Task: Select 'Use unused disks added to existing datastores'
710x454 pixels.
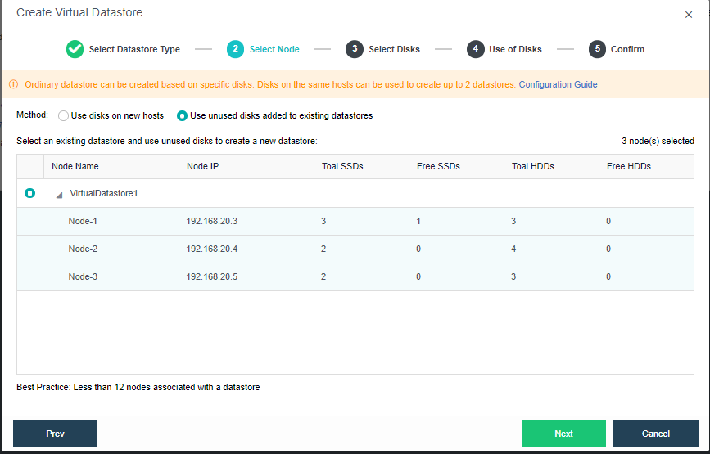Action: pyautogui.click(x=182, y=116)
